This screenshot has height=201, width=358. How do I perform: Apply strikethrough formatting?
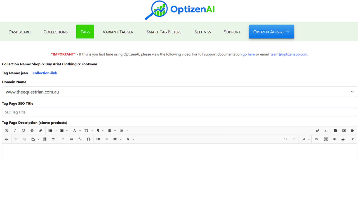(32, 131)
